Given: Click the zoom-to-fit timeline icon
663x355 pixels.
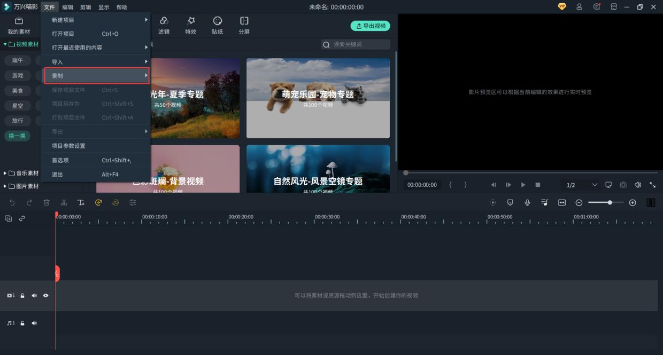Looking at the screenshot, I should [562, 203].
